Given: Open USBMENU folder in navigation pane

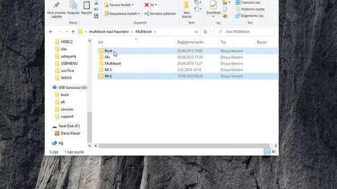Looking at the screenshot, I should click(x=66, y=64).
